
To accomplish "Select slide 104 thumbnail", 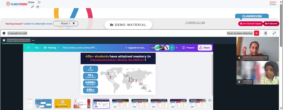I will (159, 104).
